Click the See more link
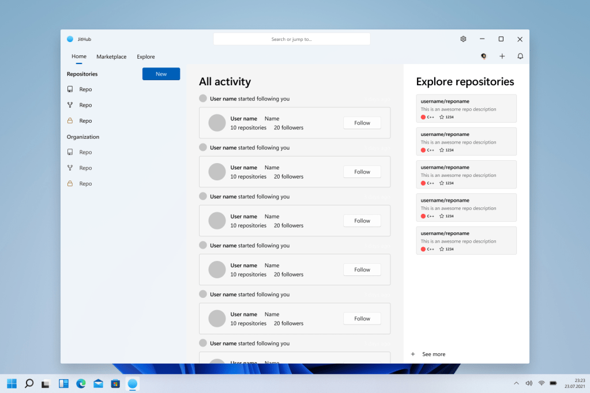 coord(434,354)
